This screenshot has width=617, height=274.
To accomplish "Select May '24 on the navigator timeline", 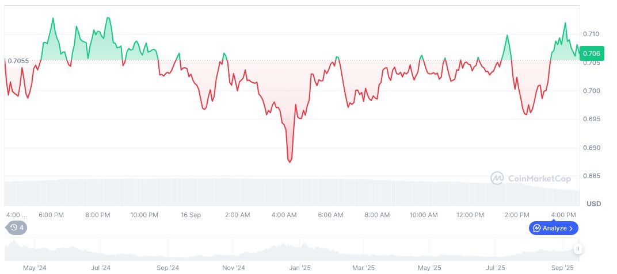I will (35, 268).
